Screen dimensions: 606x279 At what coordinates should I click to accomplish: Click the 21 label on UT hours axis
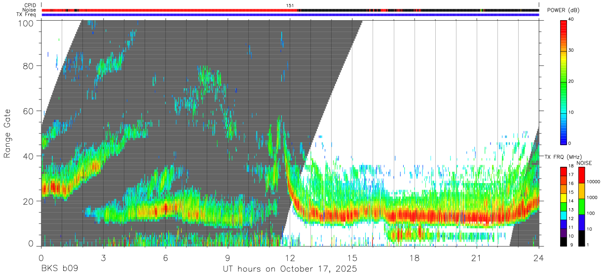(477, 258)
